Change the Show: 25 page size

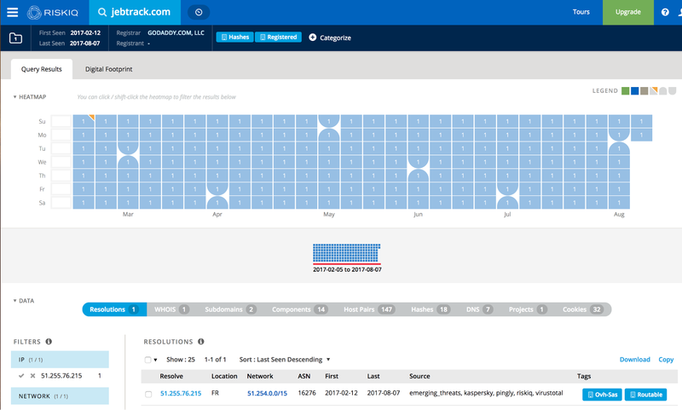point(181,360)
